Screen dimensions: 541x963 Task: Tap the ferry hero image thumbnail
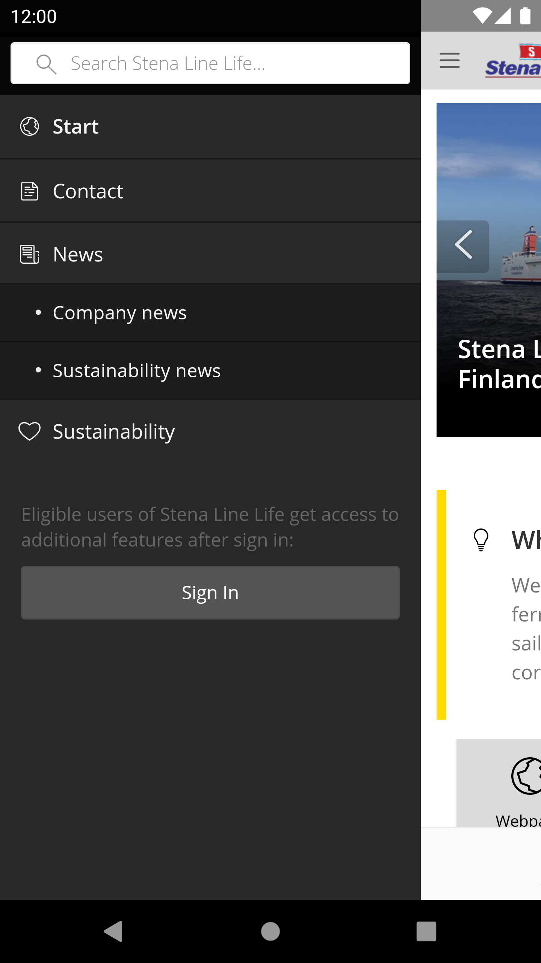(x=489, y=270)
